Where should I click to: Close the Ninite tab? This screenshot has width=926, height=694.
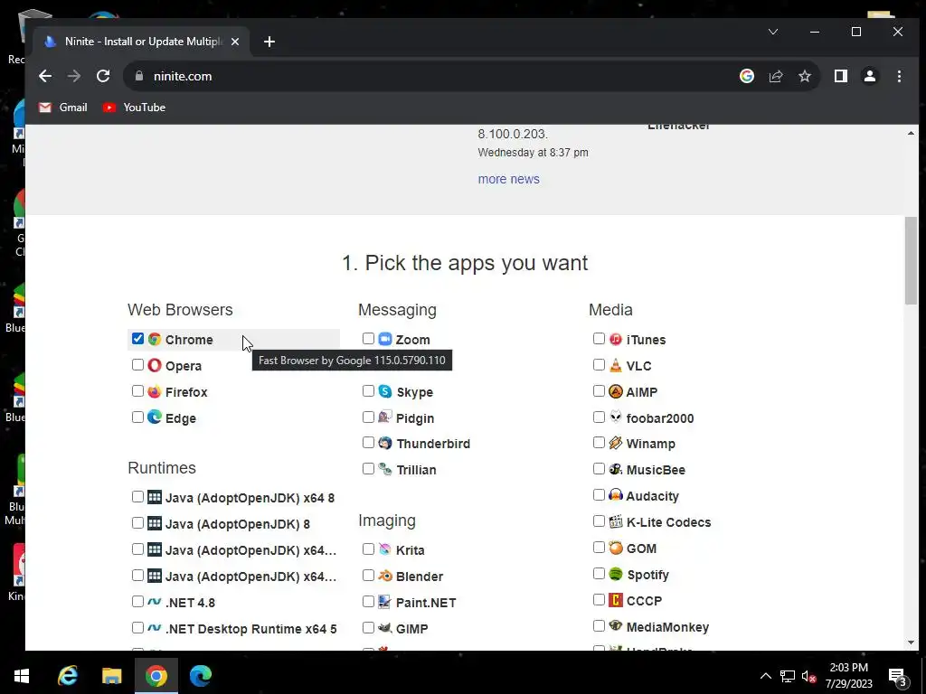(235, 42)
